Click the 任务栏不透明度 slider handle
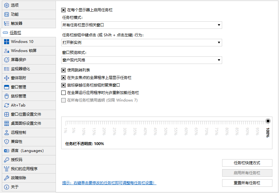 [268, 121]
